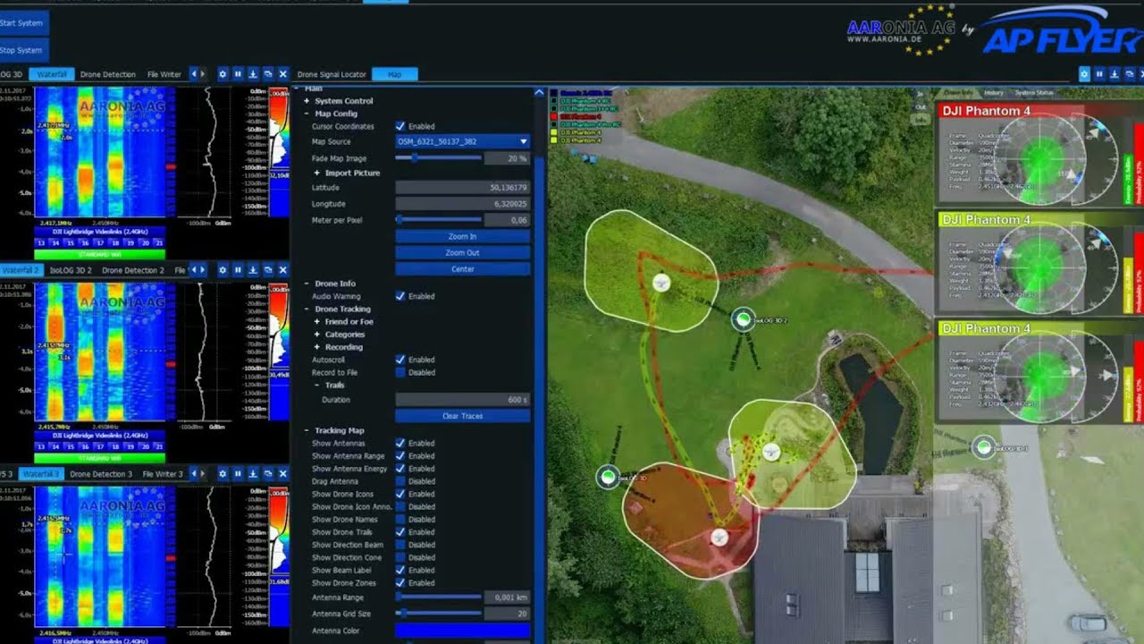Adjust the Fade Map Image slider
The image size is (1144, 644).
point(439,158)
